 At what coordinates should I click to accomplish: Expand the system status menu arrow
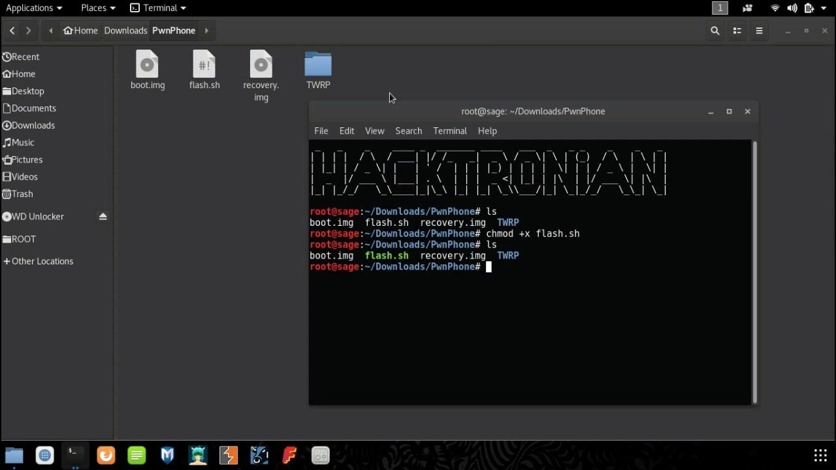click(824, 8)
